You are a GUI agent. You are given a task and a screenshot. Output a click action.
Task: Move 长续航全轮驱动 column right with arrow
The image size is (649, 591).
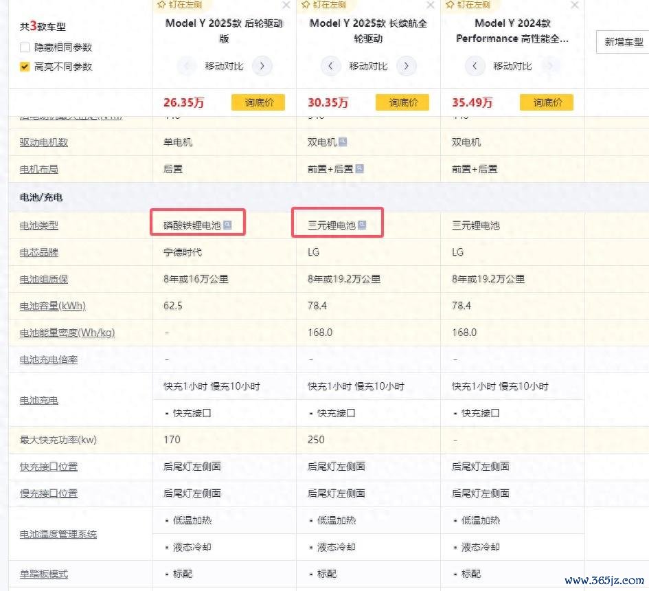coord(406,66)
